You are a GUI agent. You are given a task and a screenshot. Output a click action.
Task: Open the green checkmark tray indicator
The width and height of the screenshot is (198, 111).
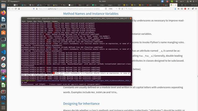[x=172, y=1]
